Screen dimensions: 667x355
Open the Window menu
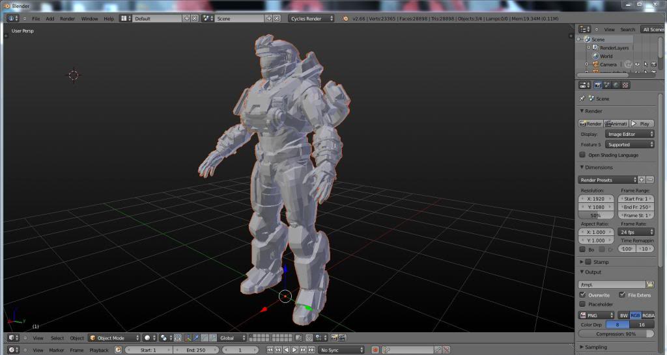(x=89, y=19)
